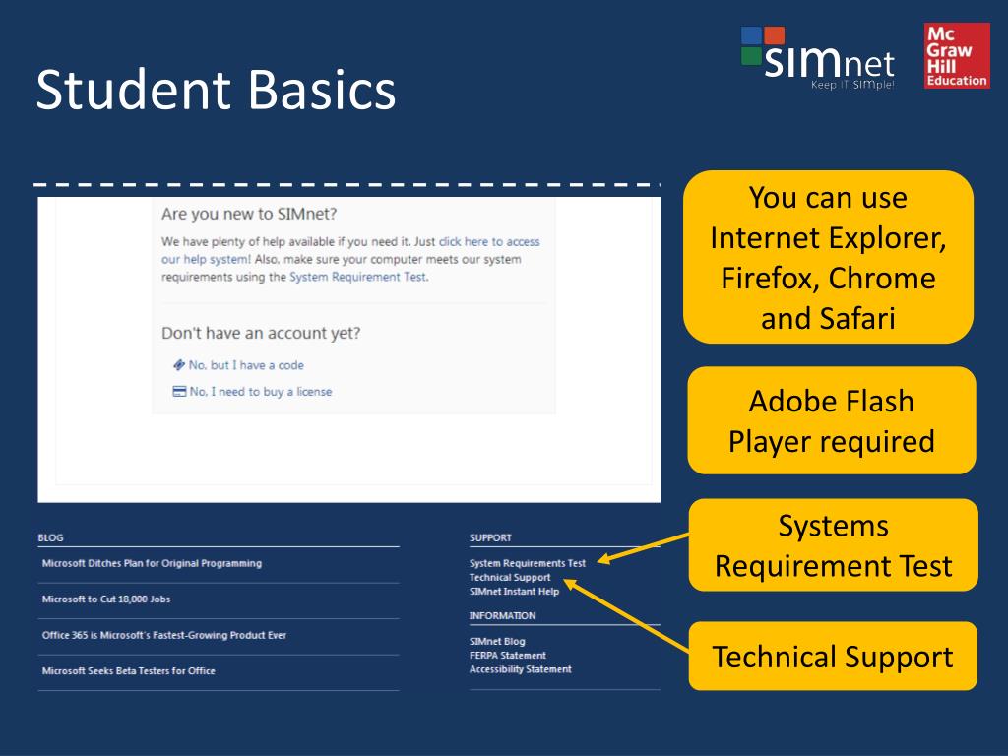Open blog post 'Microsoft to Cut 18,000 Jobs'
Screen dimensions: 1008x756
coord(106,599)
